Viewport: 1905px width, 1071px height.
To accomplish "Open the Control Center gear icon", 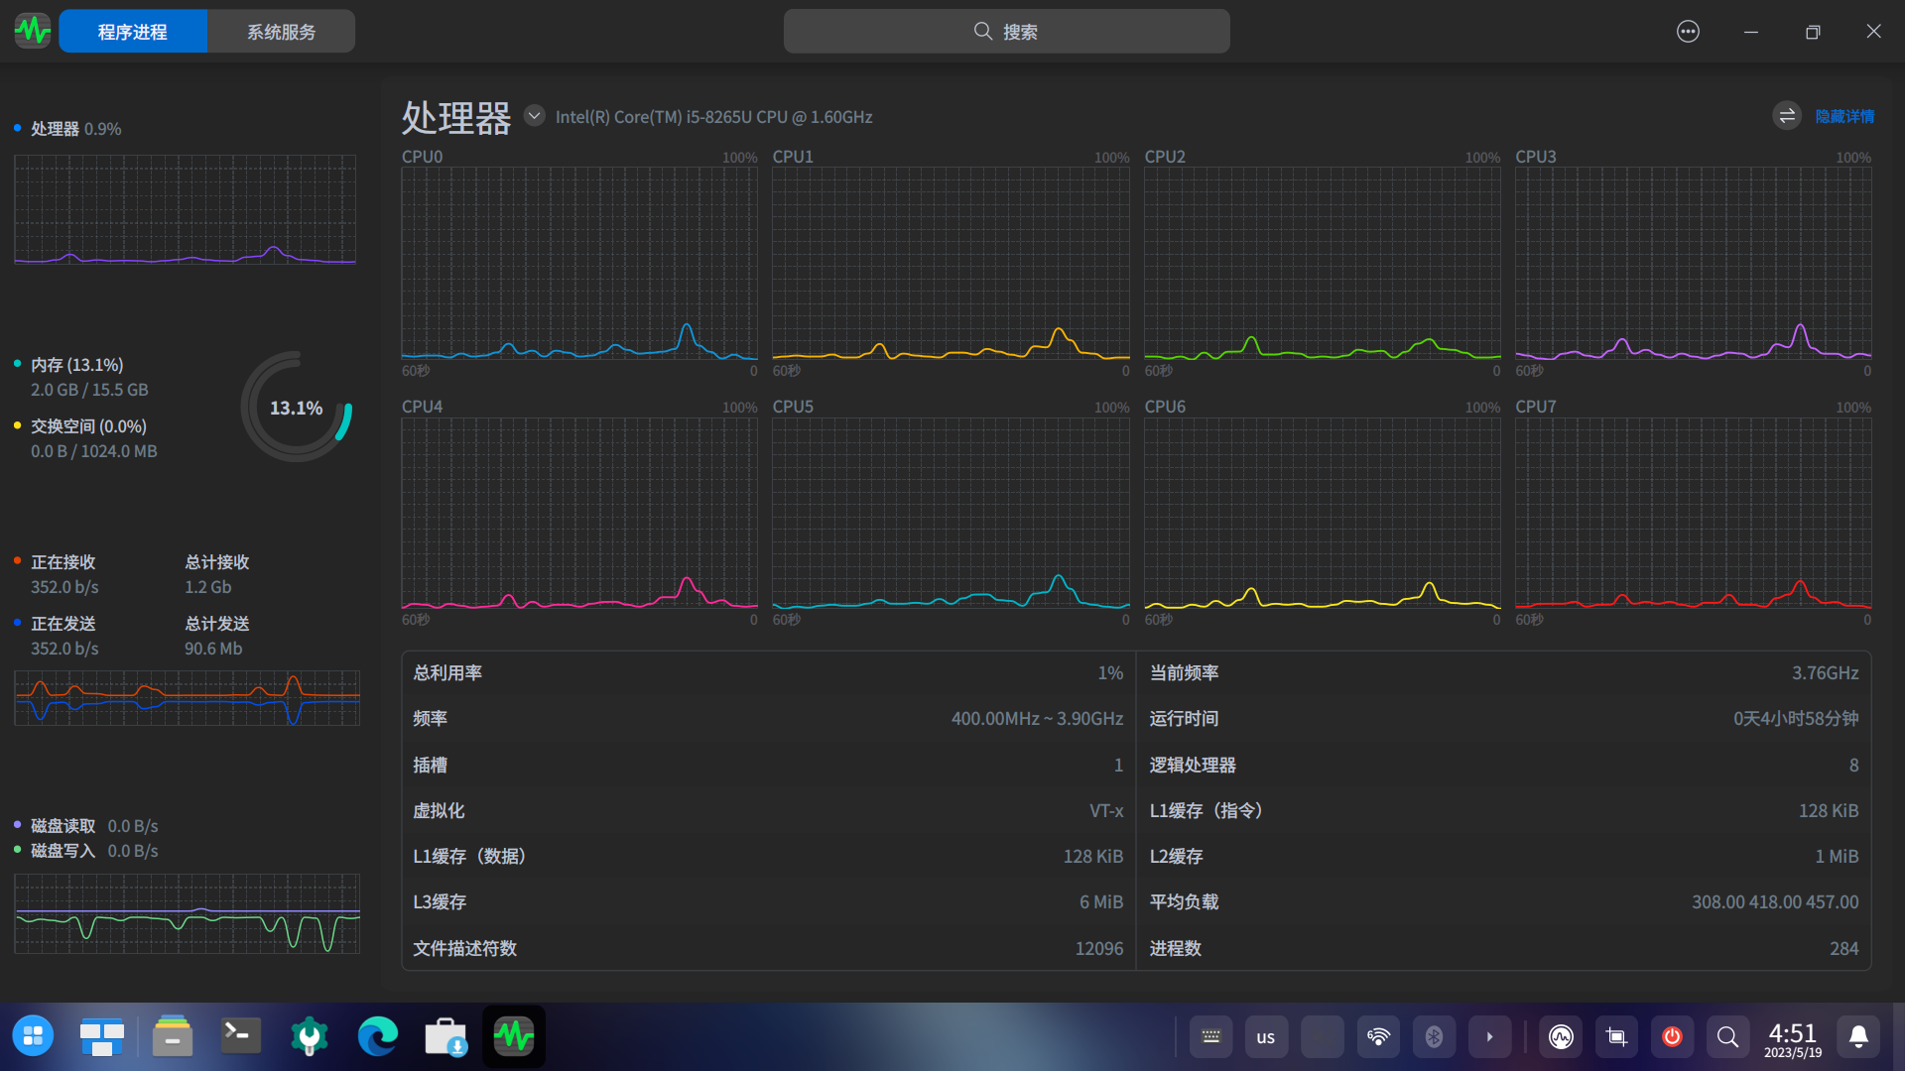I will [309, 1036].
